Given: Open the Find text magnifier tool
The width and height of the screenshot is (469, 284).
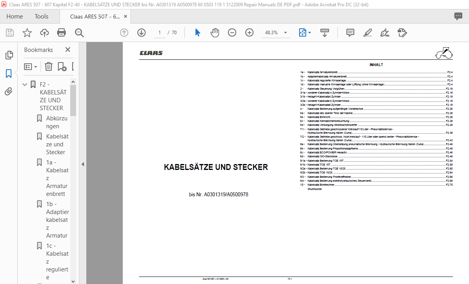Looking at the screenshot, I should pyautogui.click(x=79, y=33).
